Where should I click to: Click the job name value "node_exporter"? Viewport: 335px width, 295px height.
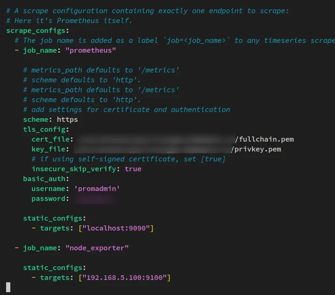click(97, 248)
